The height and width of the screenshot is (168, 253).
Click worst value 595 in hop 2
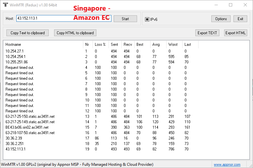coord(171,57)
